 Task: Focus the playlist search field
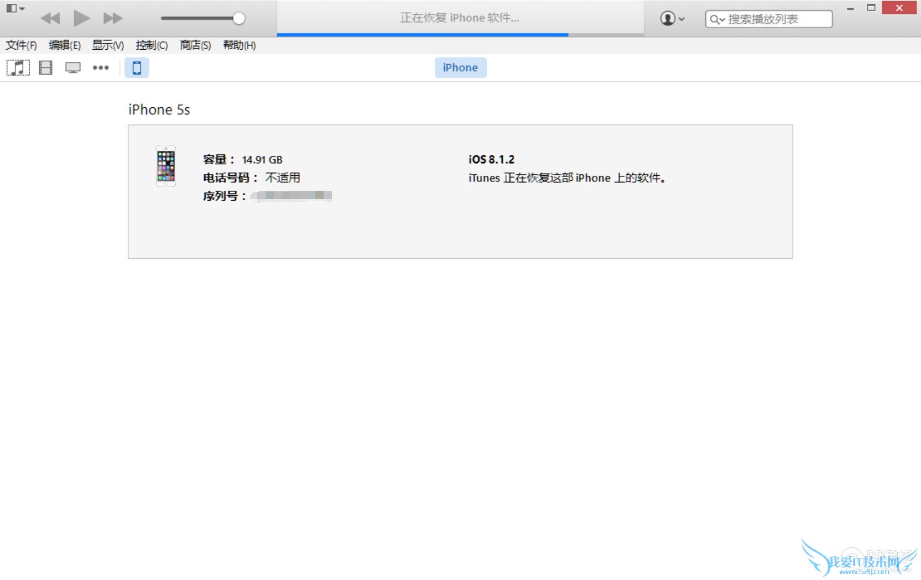(769, 19)
